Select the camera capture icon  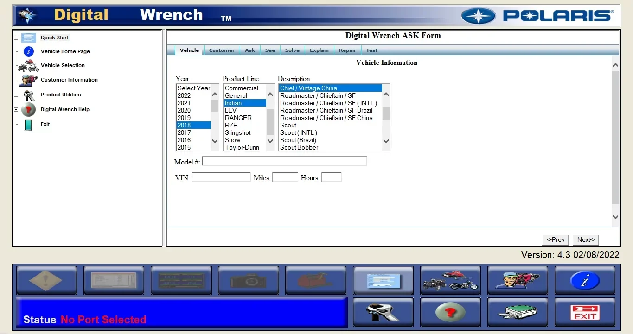tap(249, 280)
